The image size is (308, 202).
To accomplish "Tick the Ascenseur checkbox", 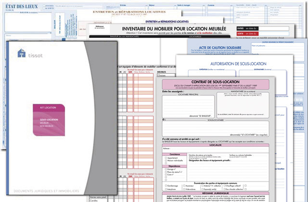I will (x=184, y=186).
